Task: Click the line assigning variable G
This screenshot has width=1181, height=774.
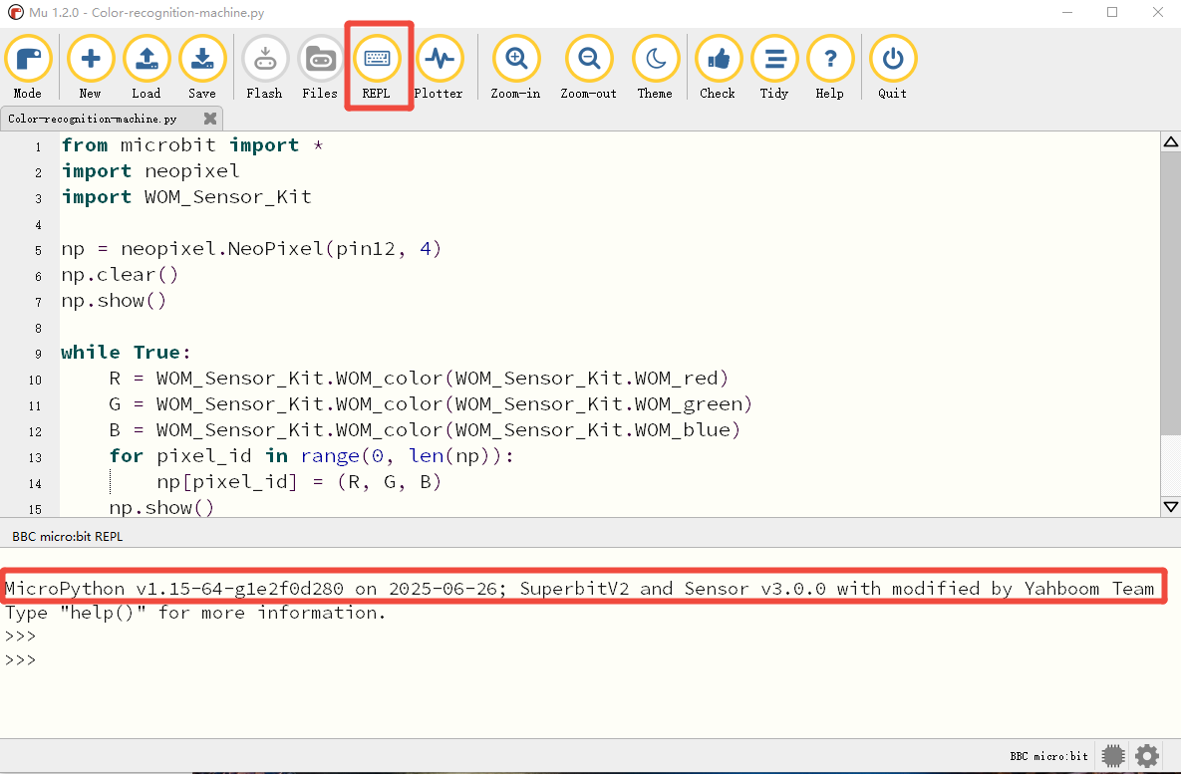Action: click(431, 404)
